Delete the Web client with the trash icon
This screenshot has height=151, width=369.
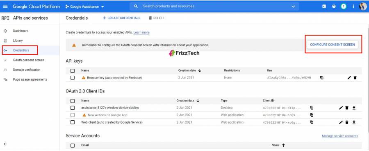tap(346, 122)
